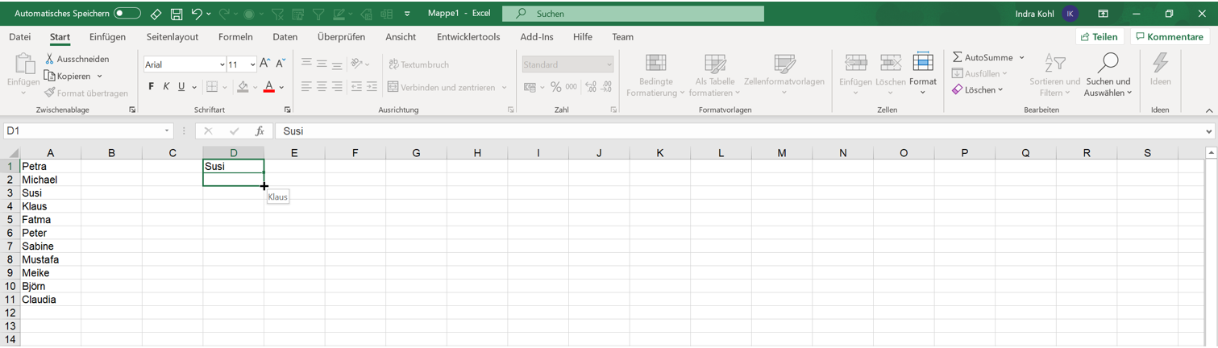The width and height of the screenshot is (1218, 348).
Task: Click the Ausschneiden scissors button
Action: pos(77,59)
